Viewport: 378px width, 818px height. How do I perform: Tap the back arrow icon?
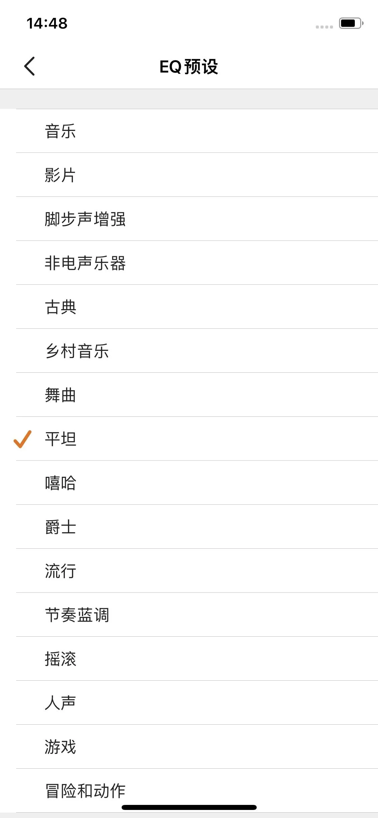(x=30, y=66)
